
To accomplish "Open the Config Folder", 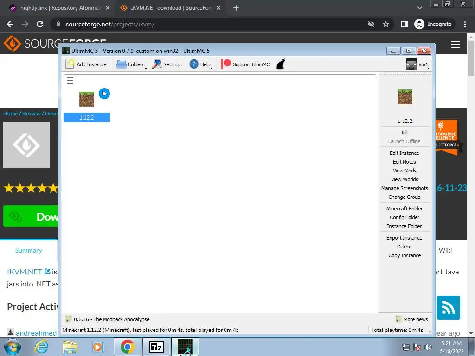I will [404, 217].
